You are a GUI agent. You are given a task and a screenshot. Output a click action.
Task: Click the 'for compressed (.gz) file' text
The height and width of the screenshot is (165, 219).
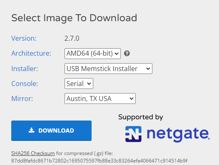[85, 153]
